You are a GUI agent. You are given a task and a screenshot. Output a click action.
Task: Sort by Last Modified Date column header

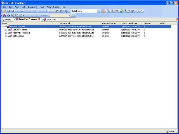tap(132, 23)
